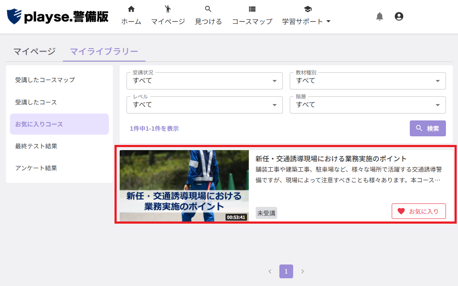Click the 検索 search button

point(427,129)
